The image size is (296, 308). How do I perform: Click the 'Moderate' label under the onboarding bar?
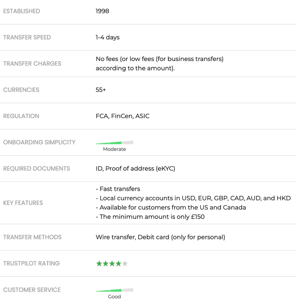pos(114,149)
